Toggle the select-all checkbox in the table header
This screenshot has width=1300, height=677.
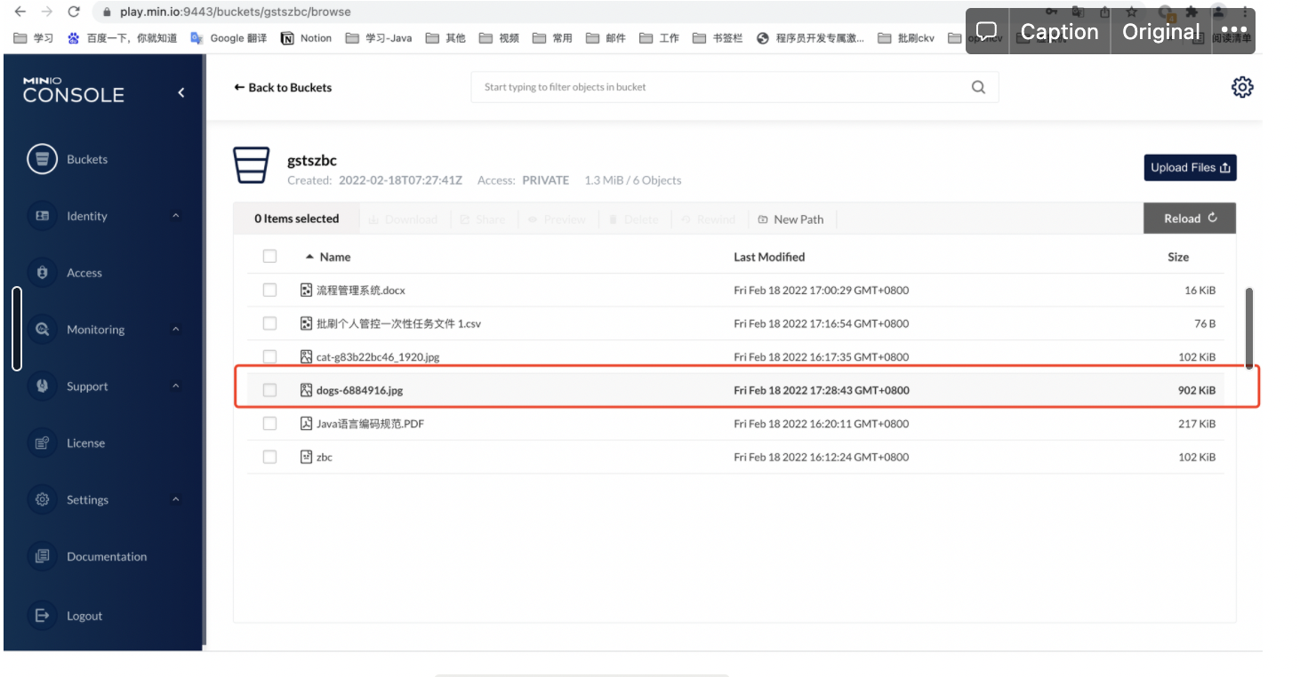tap(269, 257)
